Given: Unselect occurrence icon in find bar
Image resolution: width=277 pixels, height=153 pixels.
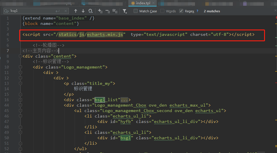Looking at the screenshot, I should (x=108, y=11).
